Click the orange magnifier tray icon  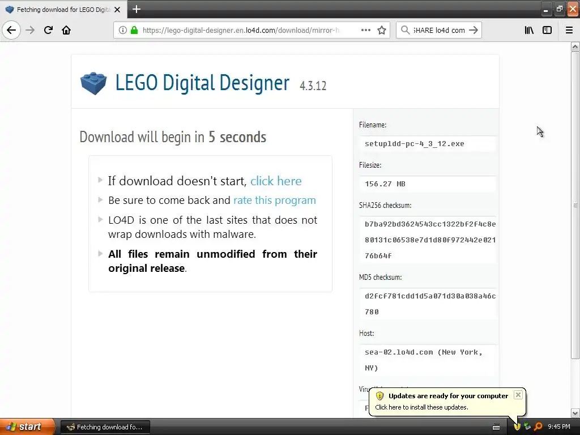tap(538, 427)
